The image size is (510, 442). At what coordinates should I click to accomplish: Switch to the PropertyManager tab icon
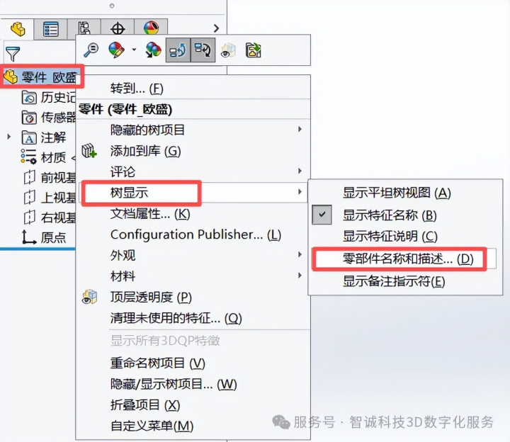[x=51, y=29]
